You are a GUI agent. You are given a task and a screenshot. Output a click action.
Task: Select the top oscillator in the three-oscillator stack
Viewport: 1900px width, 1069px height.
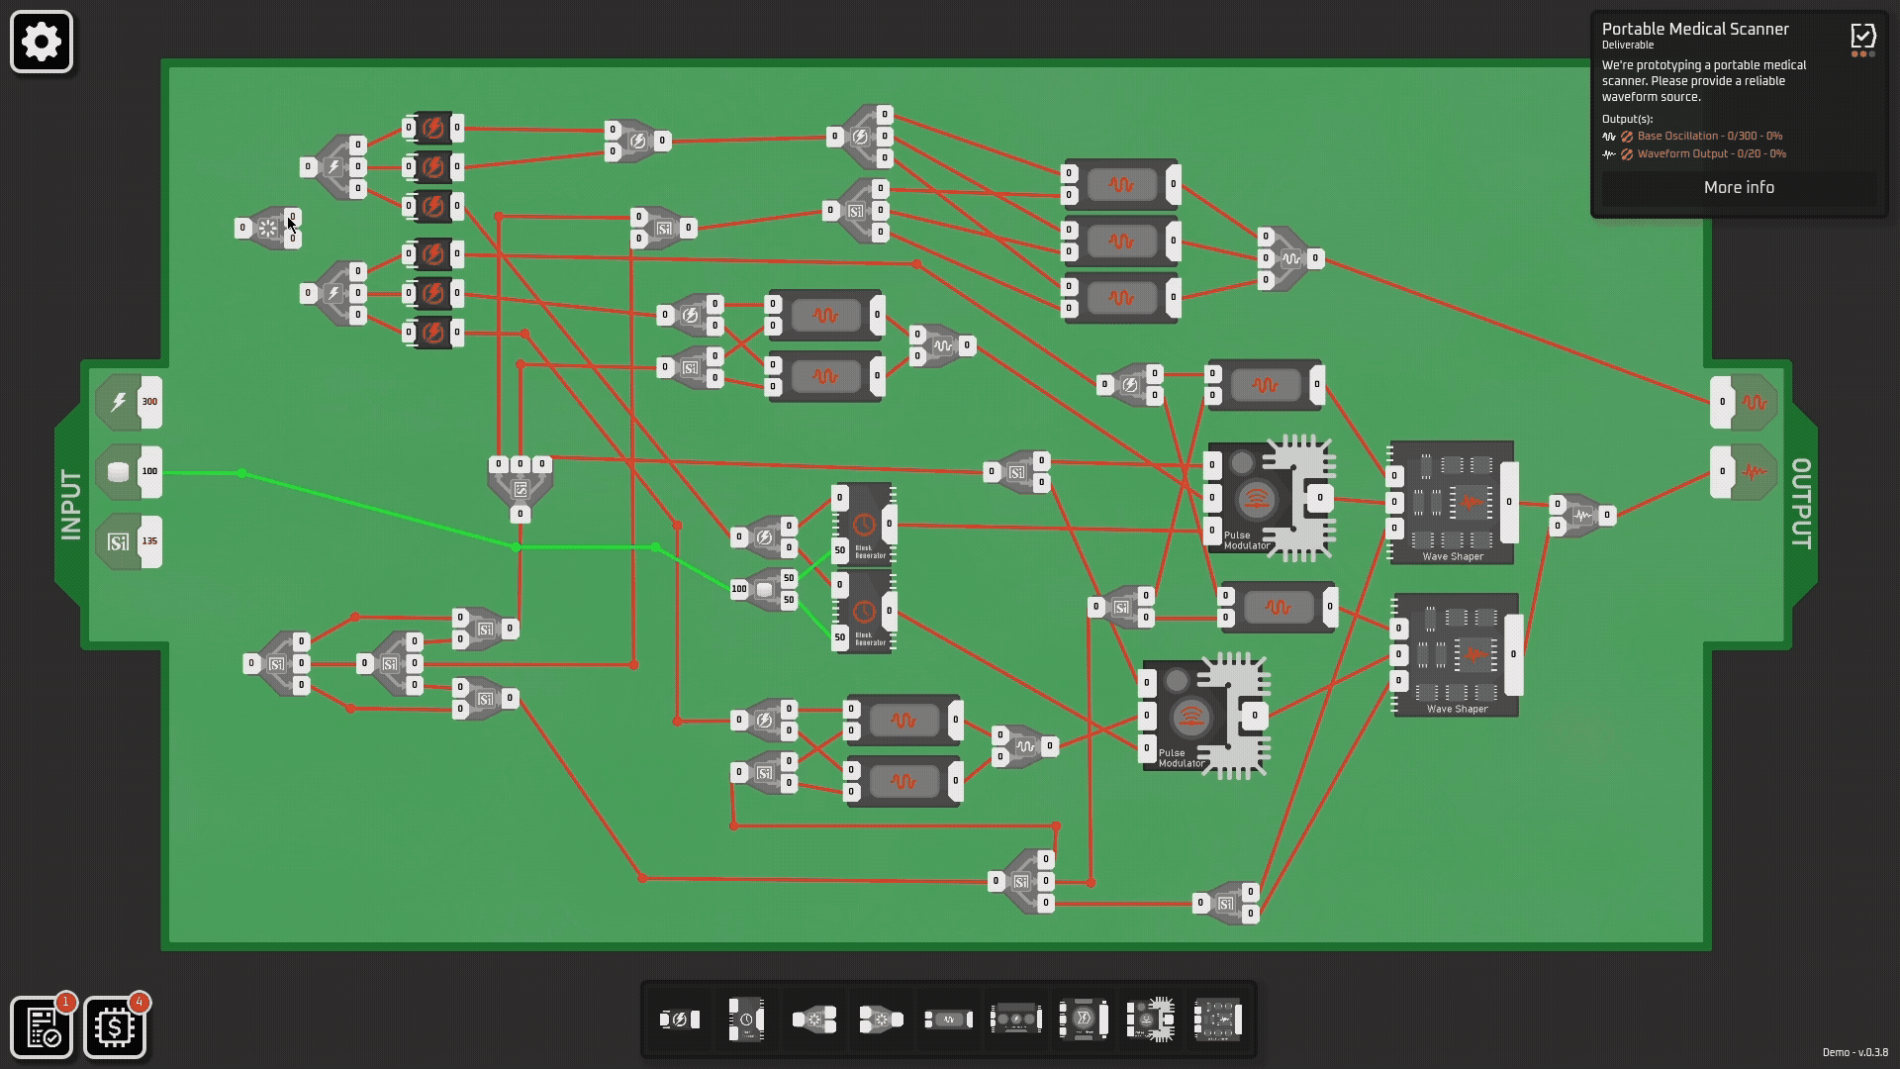point(1121,184)
